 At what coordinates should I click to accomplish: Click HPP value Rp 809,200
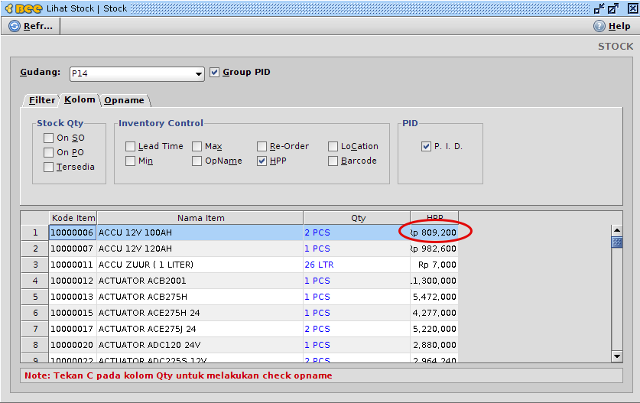pyautogui.click(x=434, y=232)
